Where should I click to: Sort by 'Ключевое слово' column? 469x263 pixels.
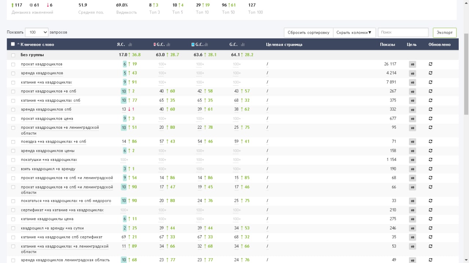click(x=37, y=45)
